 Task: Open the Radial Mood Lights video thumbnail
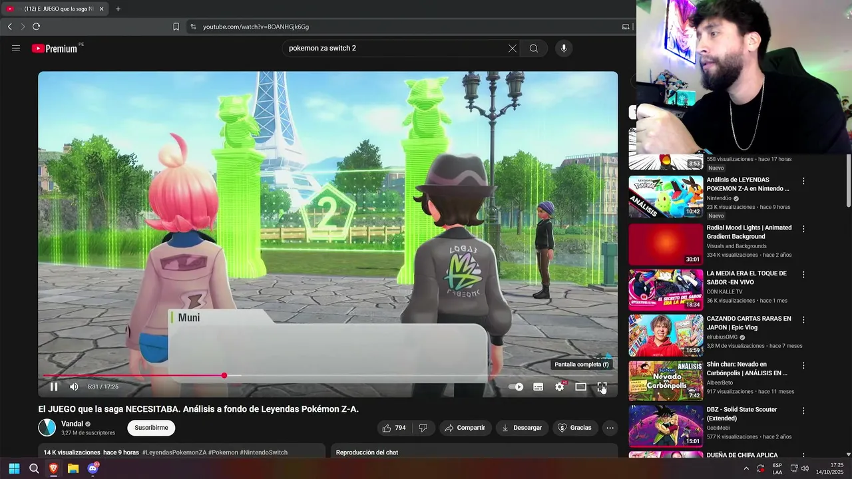pyautogui.click(x=666, y=244)
